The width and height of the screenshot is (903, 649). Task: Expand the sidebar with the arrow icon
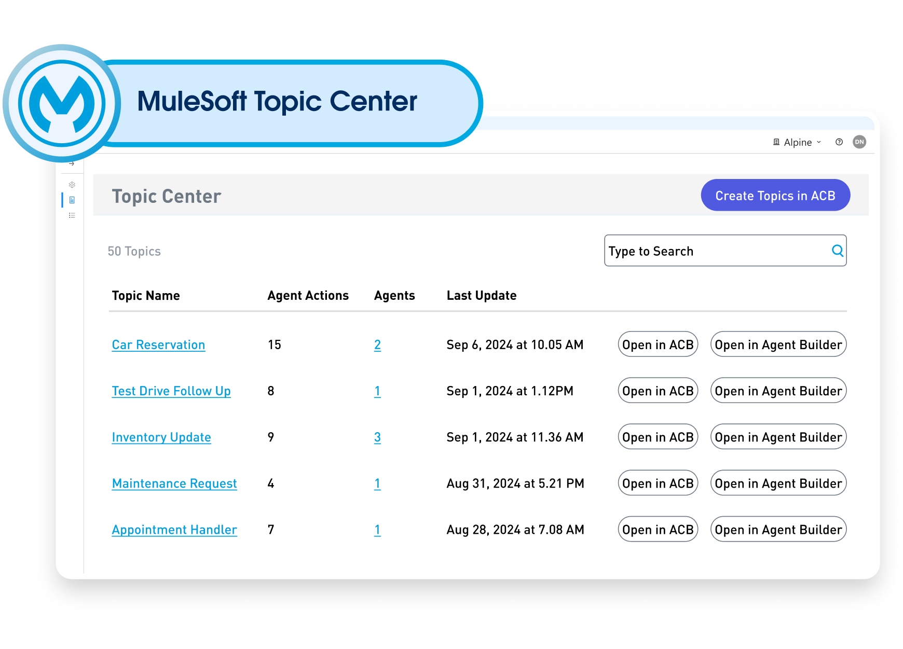coord(72,164)
